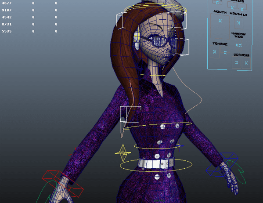Select white cube control at hair tip

tap(130, 114)
